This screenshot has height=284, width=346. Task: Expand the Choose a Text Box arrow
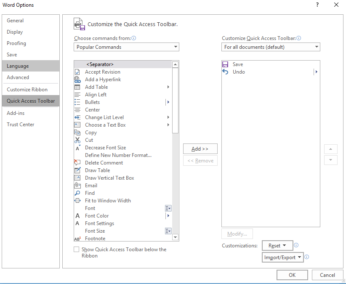pyautogui.click(x=168, y=125)
